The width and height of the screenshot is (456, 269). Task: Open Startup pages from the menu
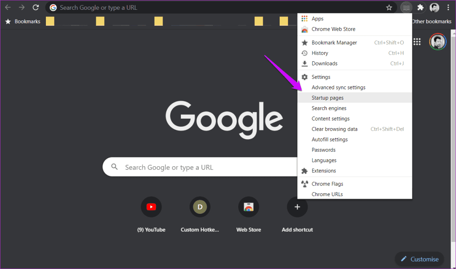pos(327,97)
